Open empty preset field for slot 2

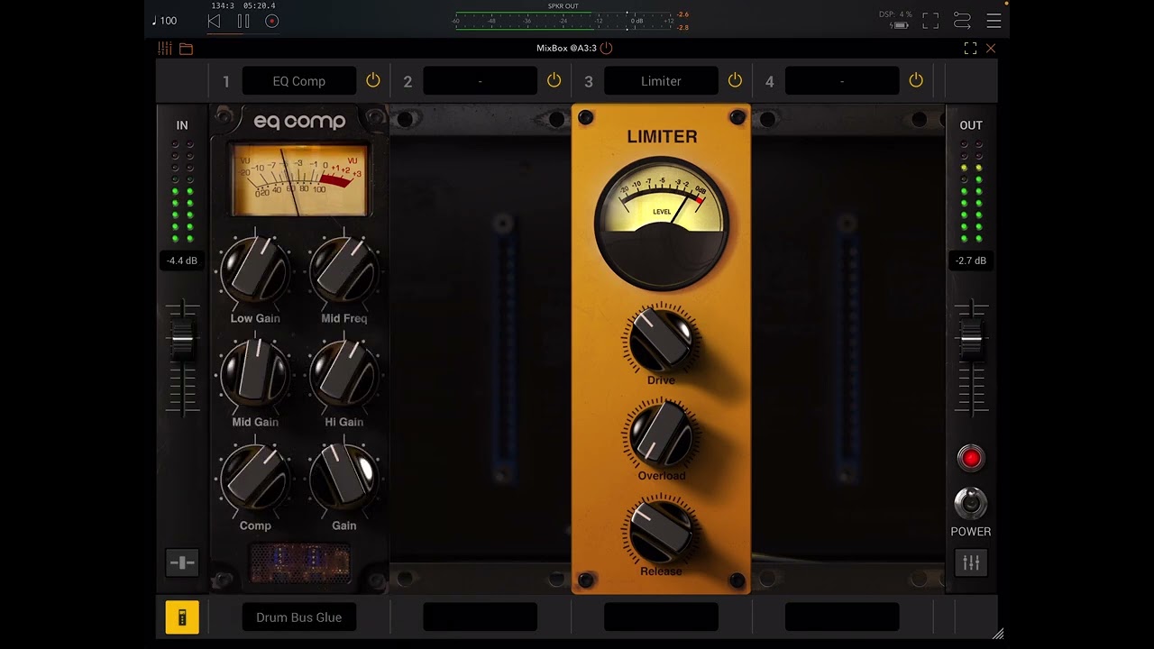[480, 617]
